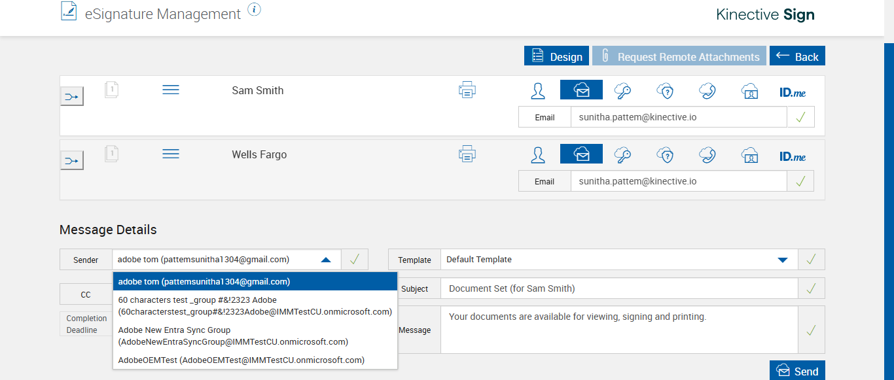Click Sam Smith's printer icon

467,90
